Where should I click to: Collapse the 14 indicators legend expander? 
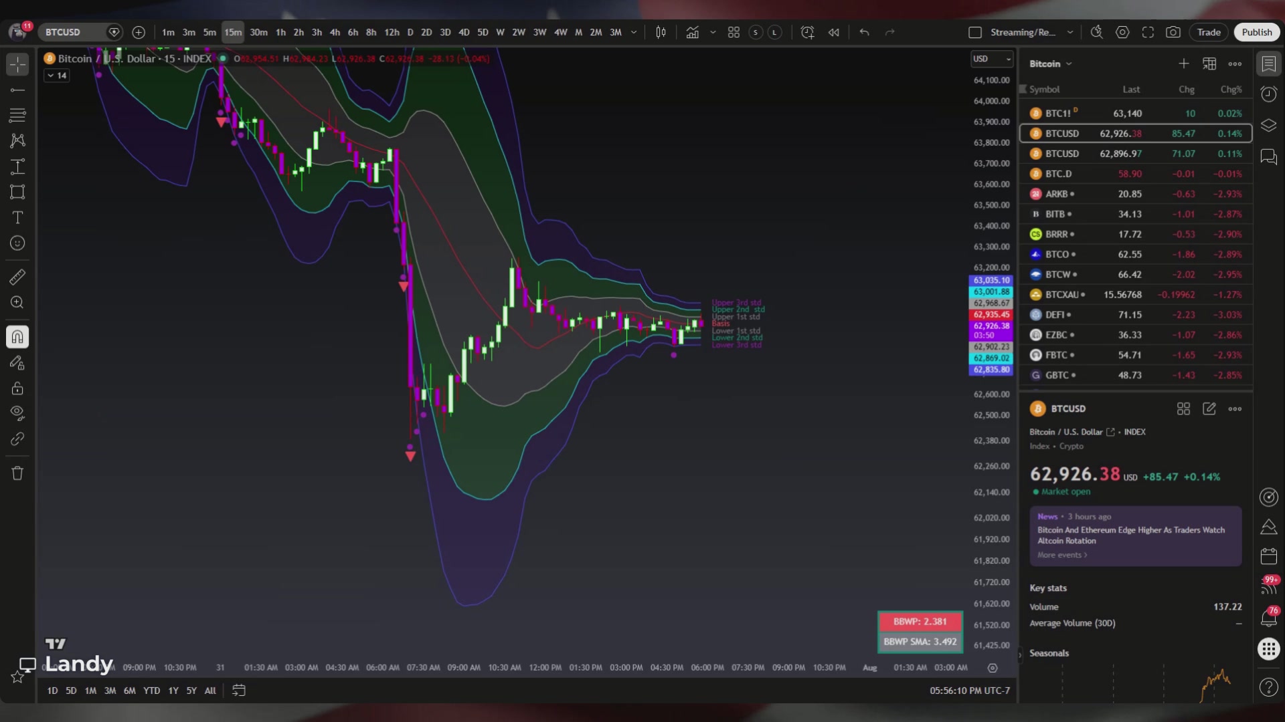click(56, 76)
